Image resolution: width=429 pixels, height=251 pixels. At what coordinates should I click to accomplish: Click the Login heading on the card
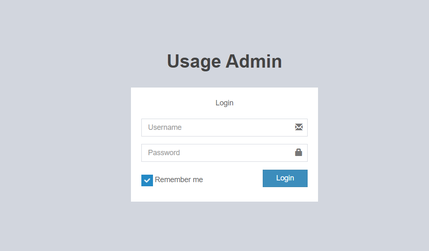(224, 102)
